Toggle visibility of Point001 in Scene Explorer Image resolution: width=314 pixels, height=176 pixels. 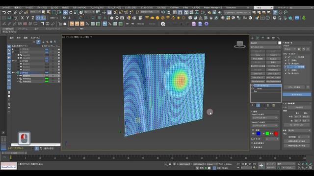tap(19, 79)
